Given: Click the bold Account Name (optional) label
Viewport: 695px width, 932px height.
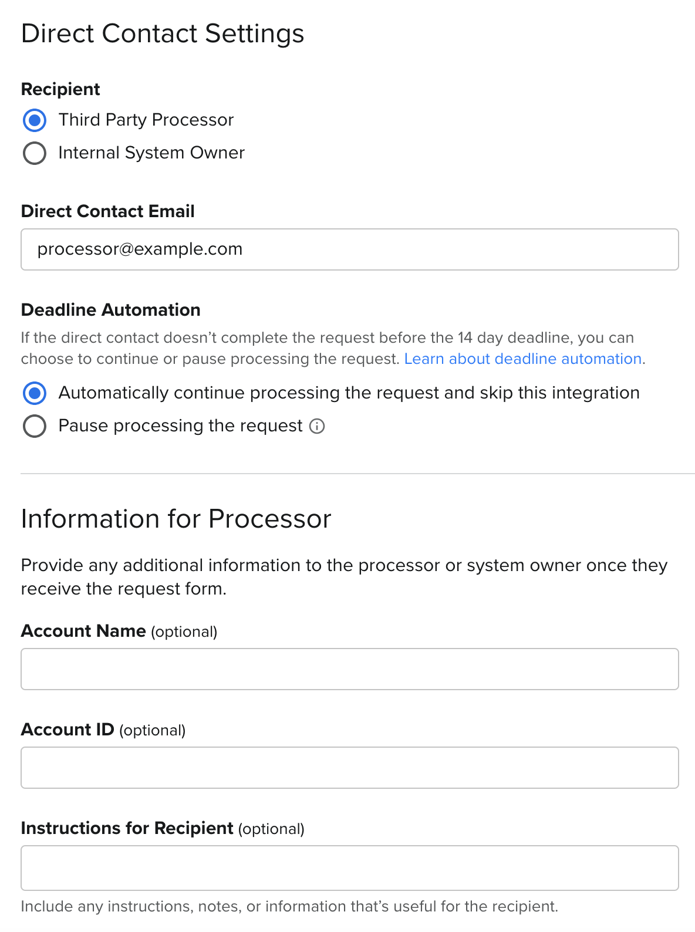Looking at the screenshot, I should tap(119, 631).
